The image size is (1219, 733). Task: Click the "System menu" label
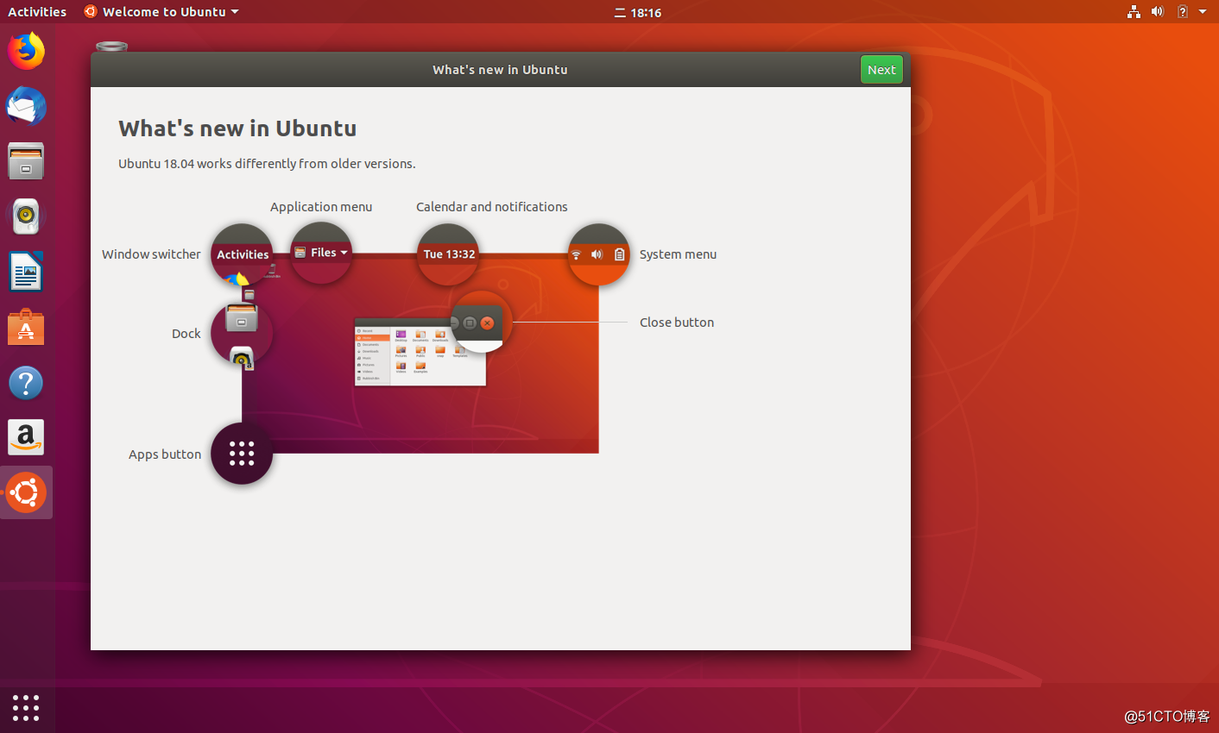(678, 254)
